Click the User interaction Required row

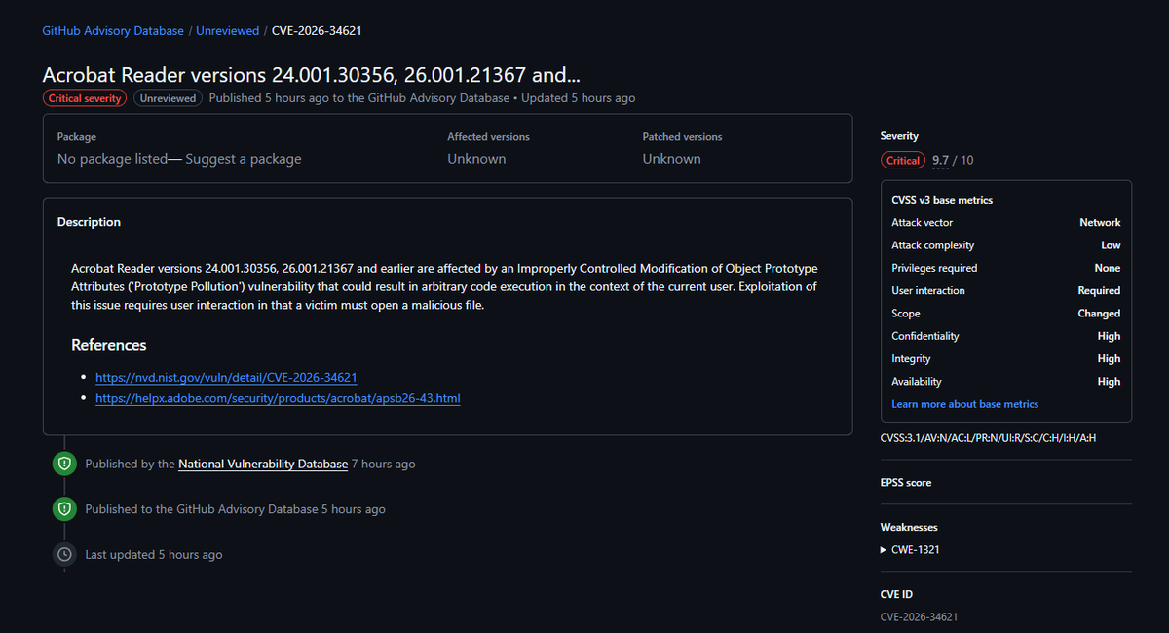(1006, 291)
